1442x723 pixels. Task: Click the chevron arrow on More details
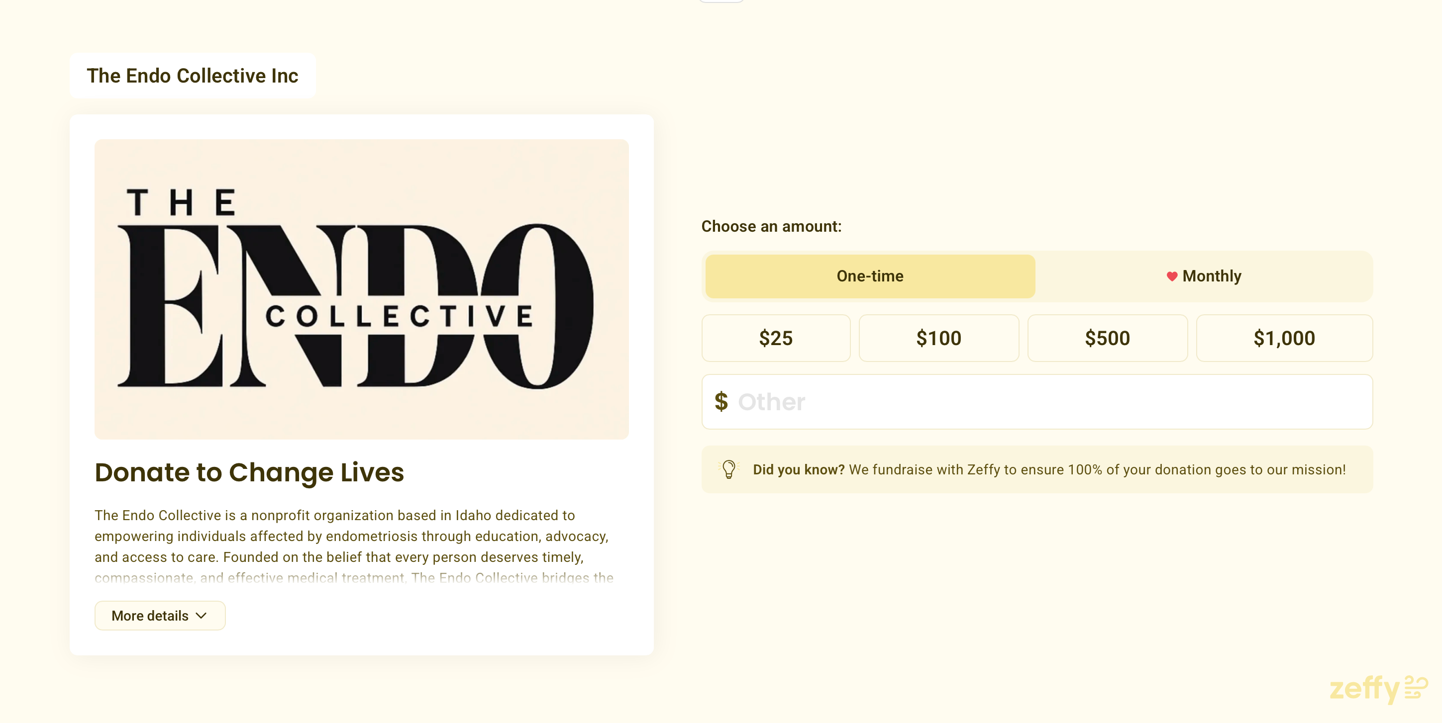click(202, 616)
